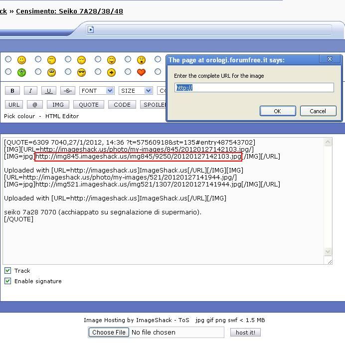Open the Pick colour picker
Image resolution: width=345 pixels, height=346 pixels.
pyautogui.click(x=19, y=116)
